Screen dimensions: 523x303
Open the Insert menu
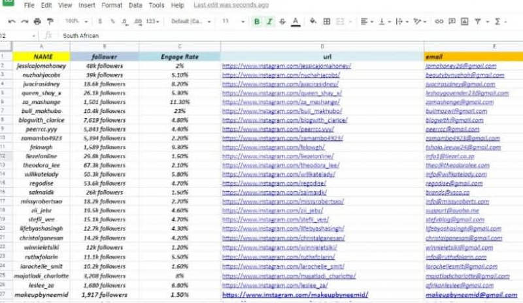click(x=87, y=5)
